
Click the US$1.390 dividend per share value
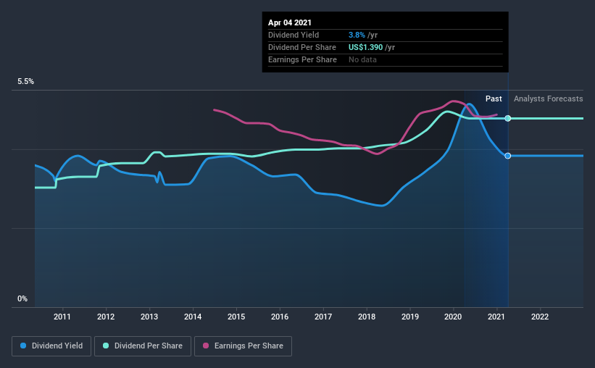(x=366, y=47)
